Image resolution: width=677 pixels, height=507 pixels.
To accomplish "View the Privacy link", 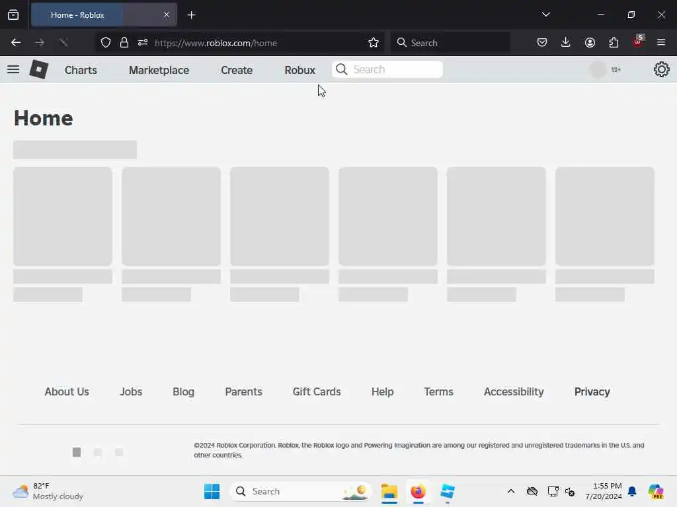I will 592,391.
